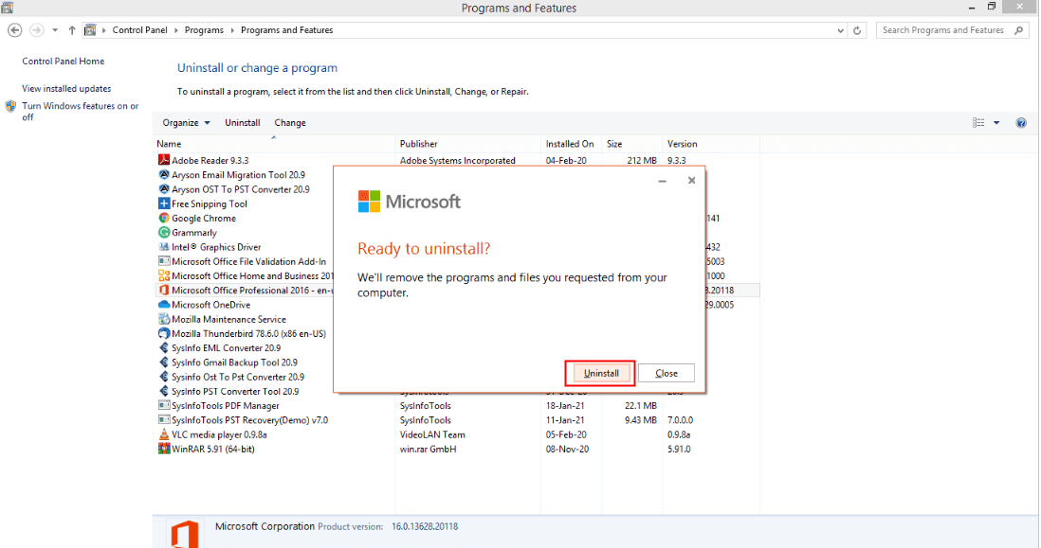
Task: Select the Office Professional 2016 list icon
Action: click(x=164, y=291)
